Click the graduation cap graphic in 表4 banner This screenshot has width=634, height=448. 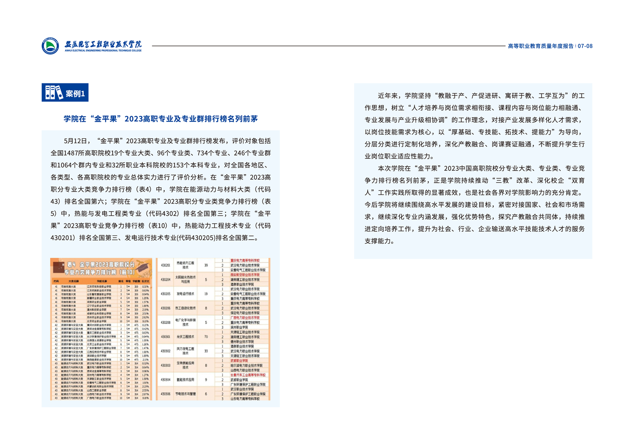(142, 267)
